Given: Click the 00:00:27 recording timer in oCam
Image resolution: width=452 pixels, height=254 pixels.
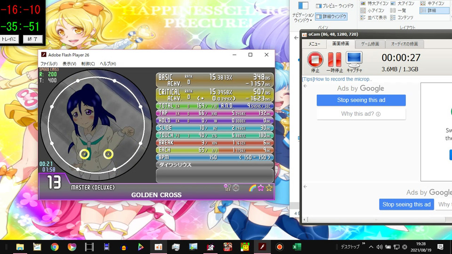Looking at the screenshot, I should pyautogui.click(x=401, y=57).
